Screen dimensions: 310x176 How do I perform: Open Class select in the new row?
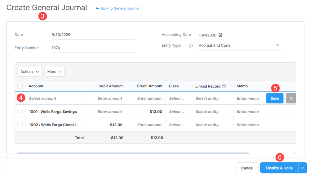179,98
